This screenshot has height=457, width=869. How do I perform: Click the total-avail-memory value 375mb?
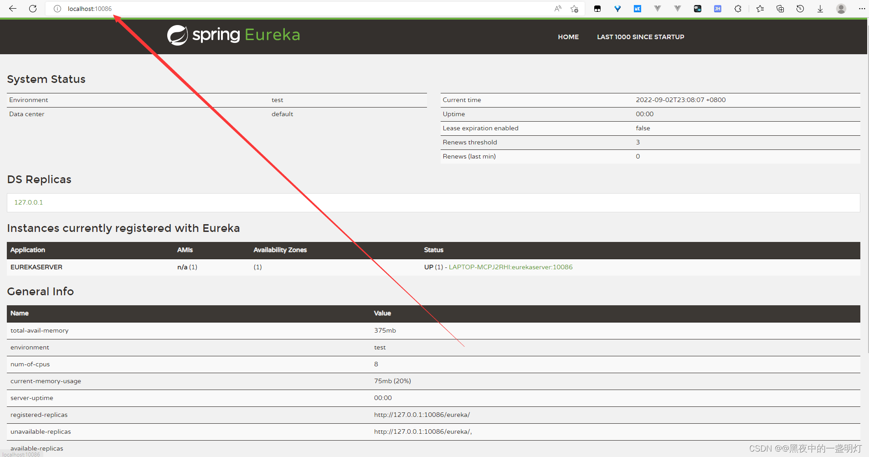(x=385, y=330)
